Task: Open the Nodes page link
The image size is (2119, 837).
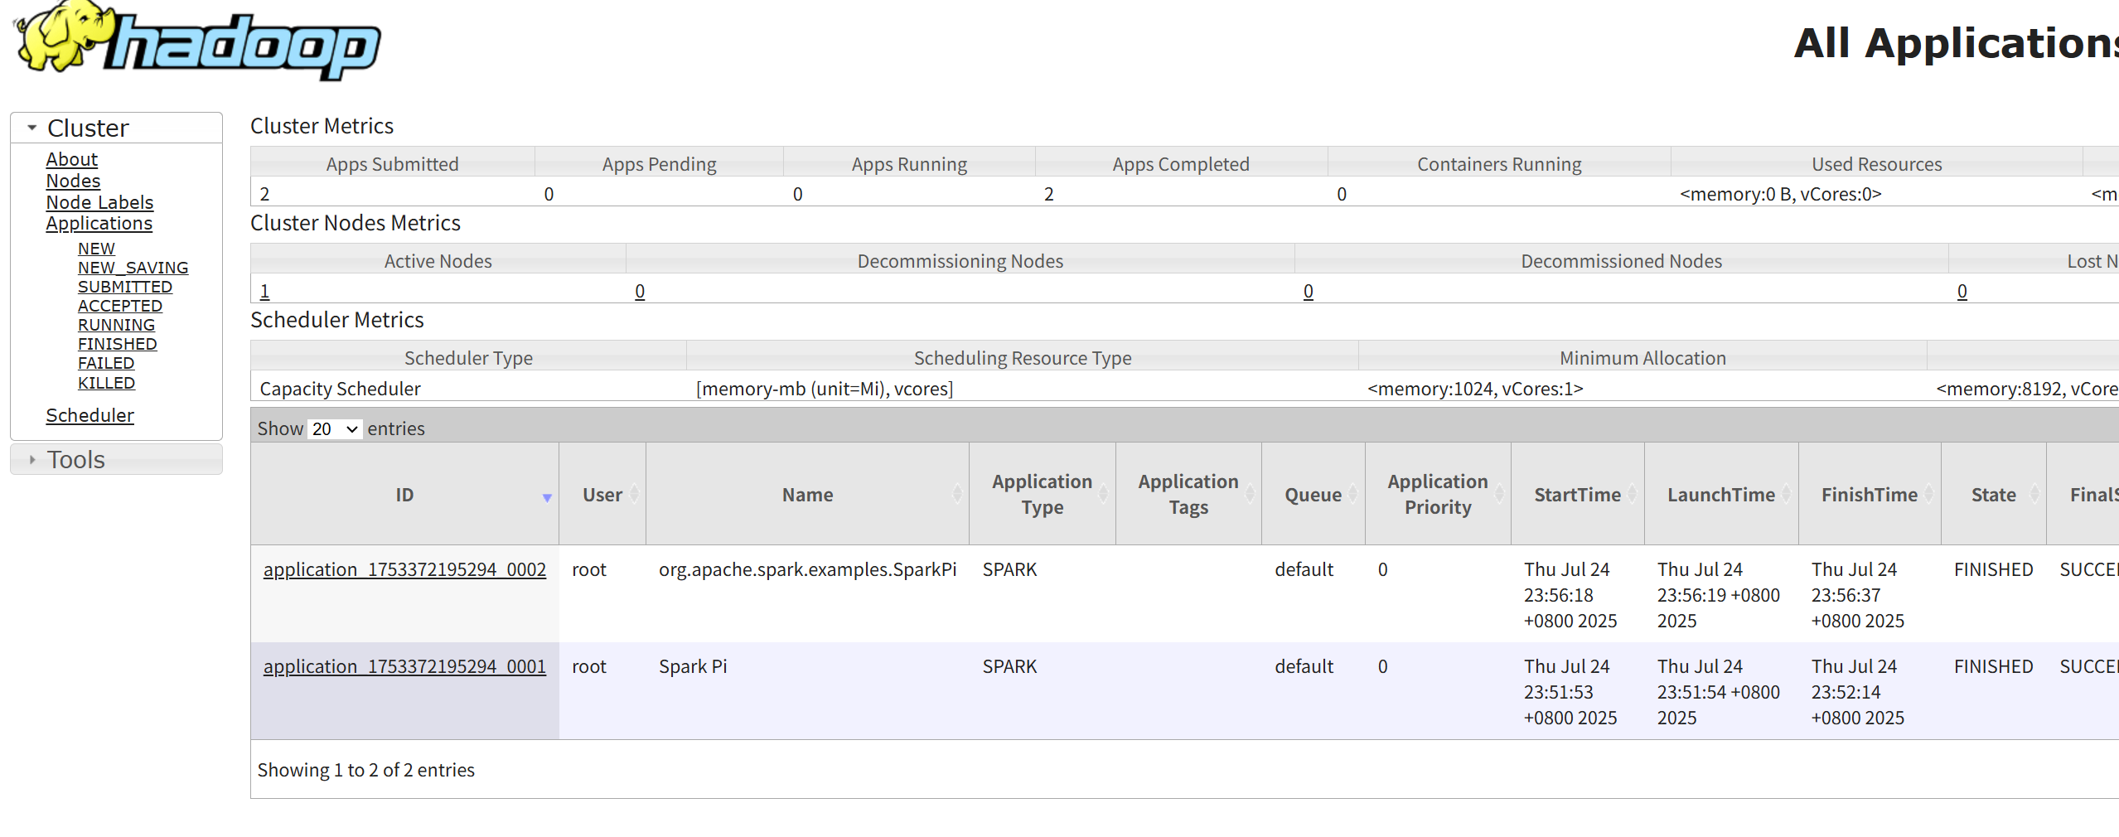Action: point(73,181)
